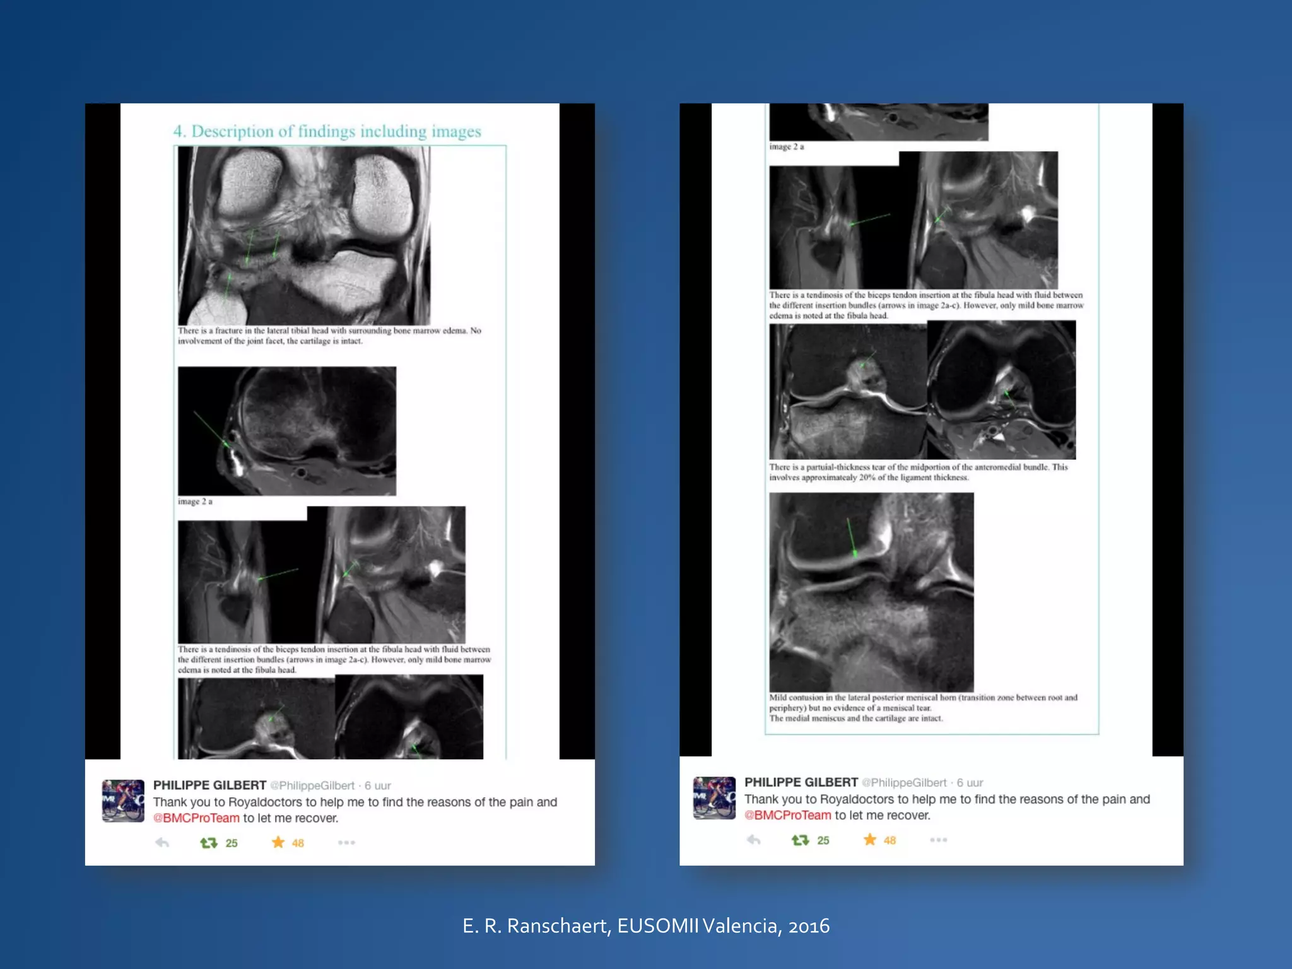This screenshot has height=969, width=1292.
Task: Open large meniscal contusion MRI image
Action: pos(871,592)
